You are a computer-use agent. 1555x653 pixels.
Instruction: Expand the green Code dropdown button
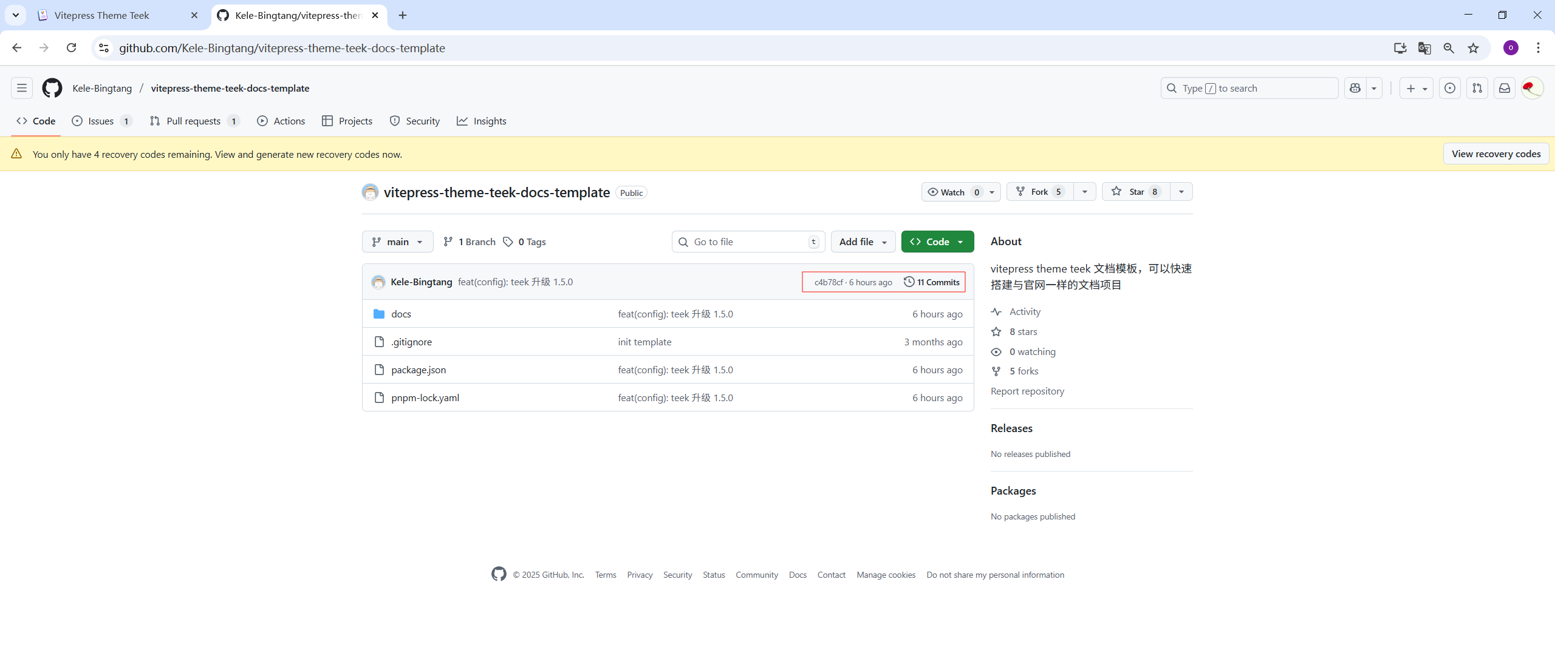(937, 242)
